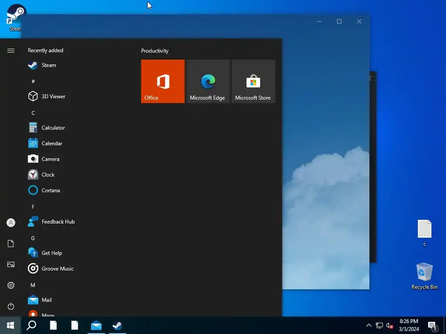The height and width of the screenshot is (334, 446).
Task: Click the first blank document taskbar icon
Action: [54, 325]
